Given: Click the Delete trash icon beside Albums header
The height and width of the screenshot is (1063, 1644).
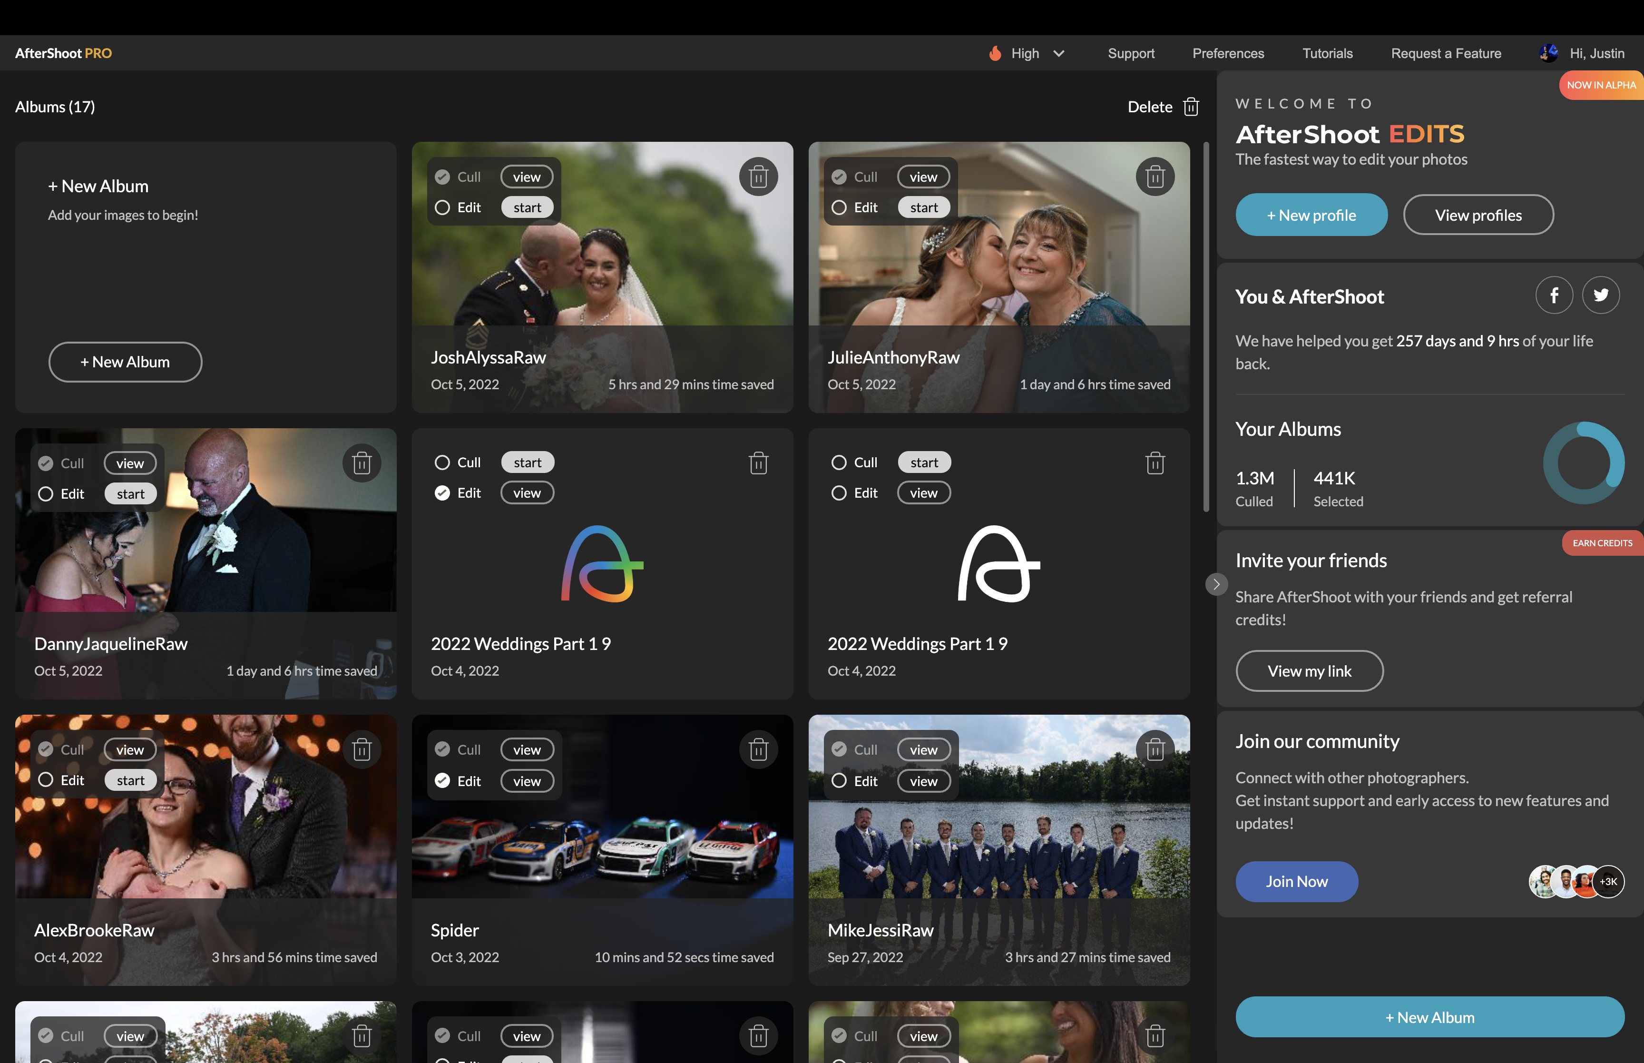Looking at the screenshot, I should click(1191, 107).
